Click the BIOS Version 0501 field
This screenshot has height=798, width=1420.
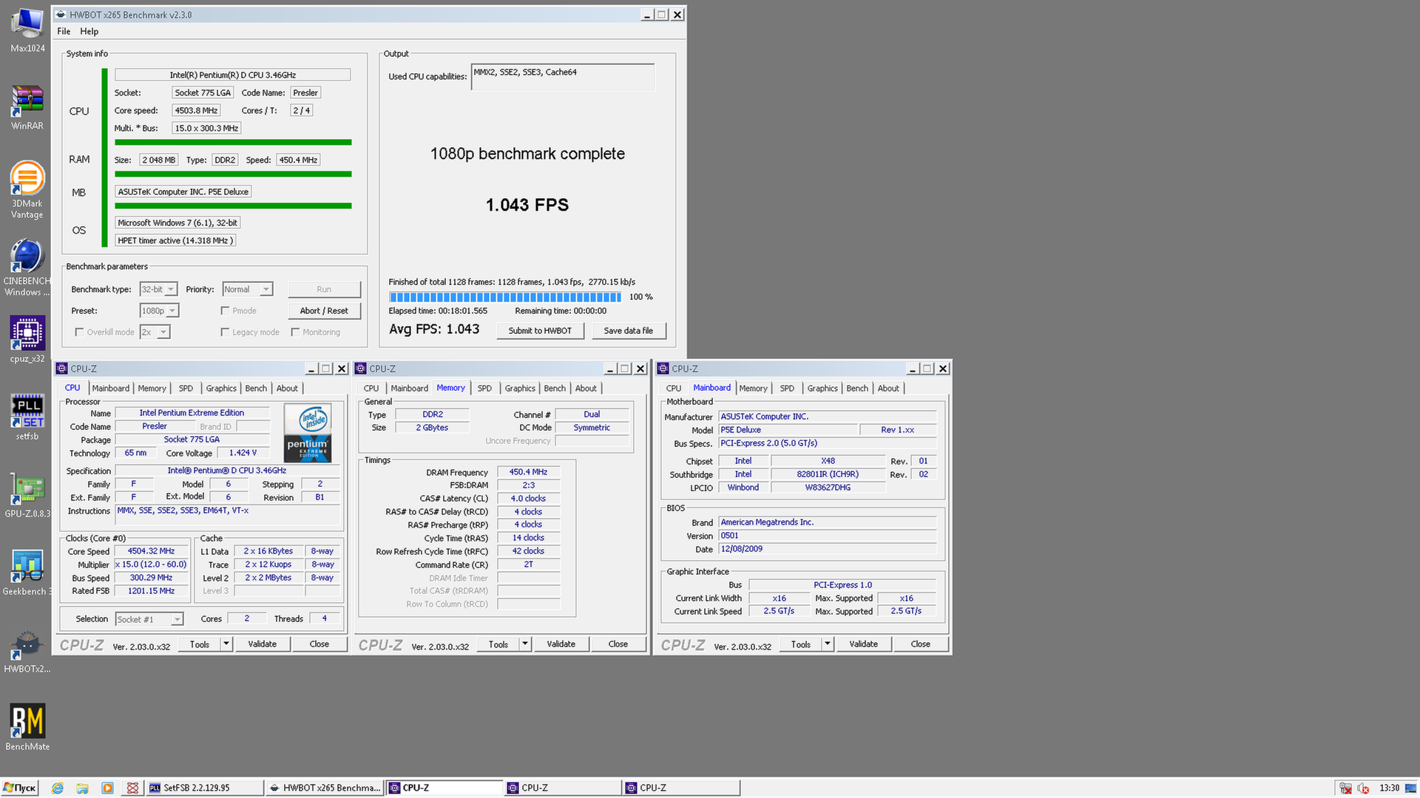coord(828,536)
